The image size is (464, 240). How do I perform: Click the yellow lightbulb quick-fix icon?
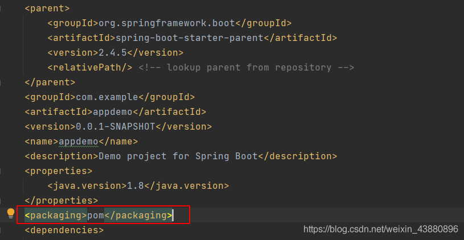(10, 213)
